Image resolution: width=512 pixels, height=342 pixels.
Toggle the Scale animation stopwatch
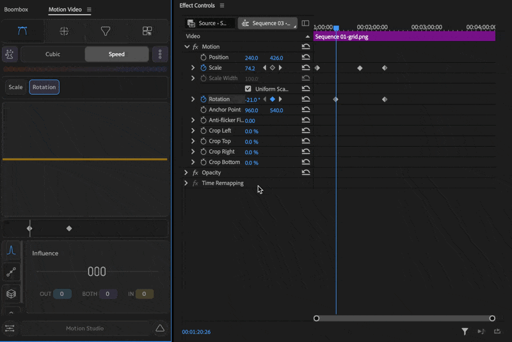click(x=204, y=68)
